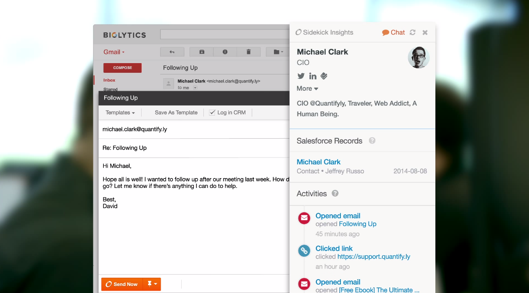This screenshot has width=529, height=293.
Task: Click the red envelope icon for Free Ebook activity
Action: [304, 284]
